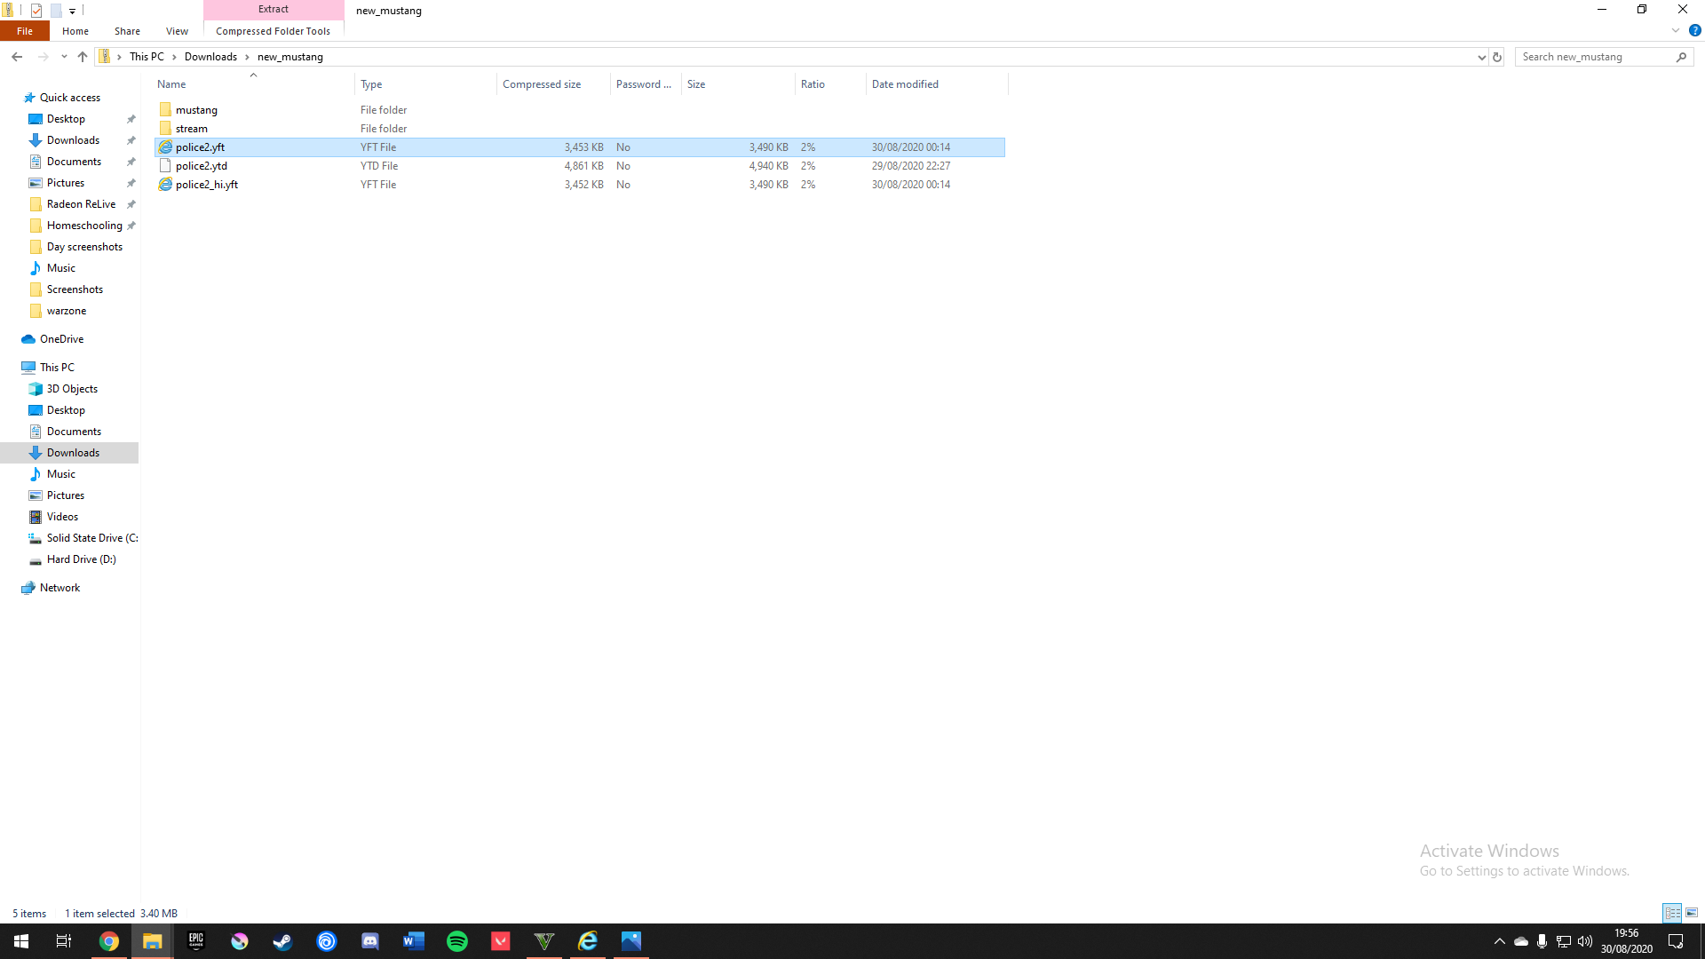Select the police2_hi.yft file
The image size is (1705, 959).
tap(207, 185)
